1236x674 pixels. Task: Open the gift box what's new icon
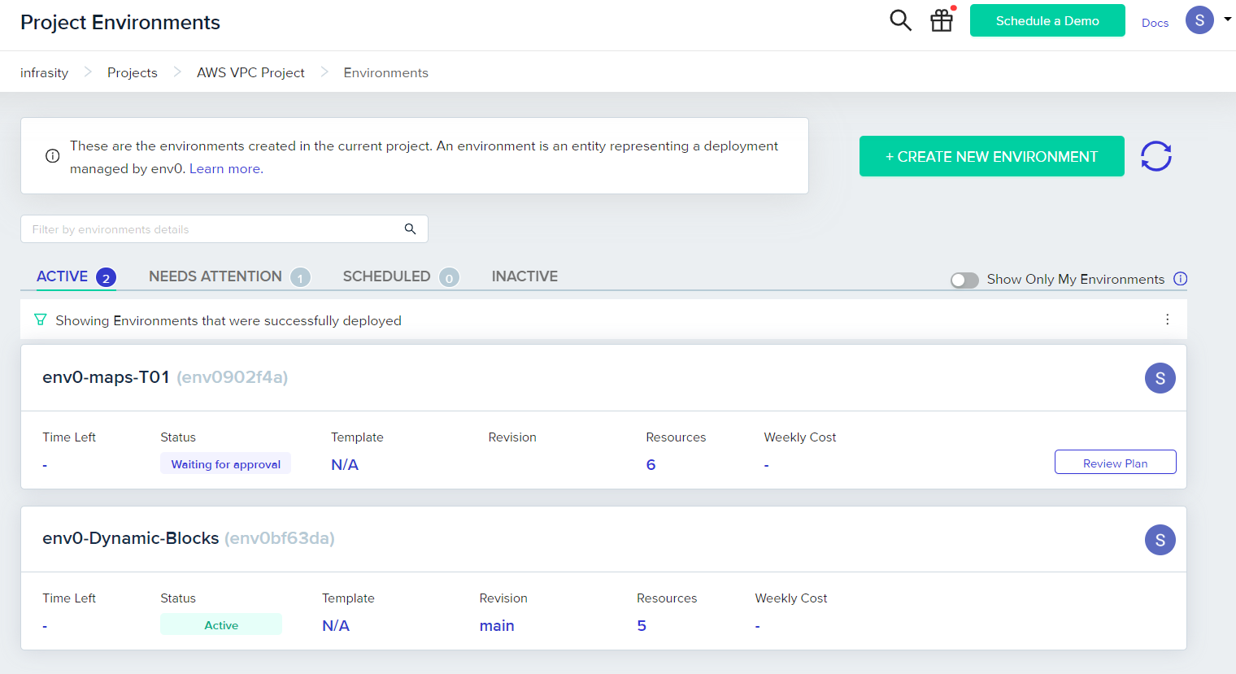(x=942, y=20)
